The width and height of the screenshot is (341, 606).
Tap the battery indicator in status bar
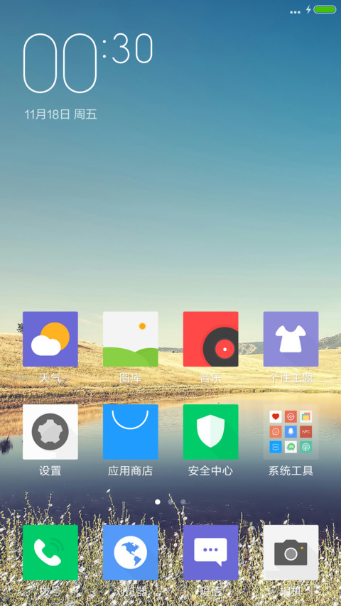point(325,10)
